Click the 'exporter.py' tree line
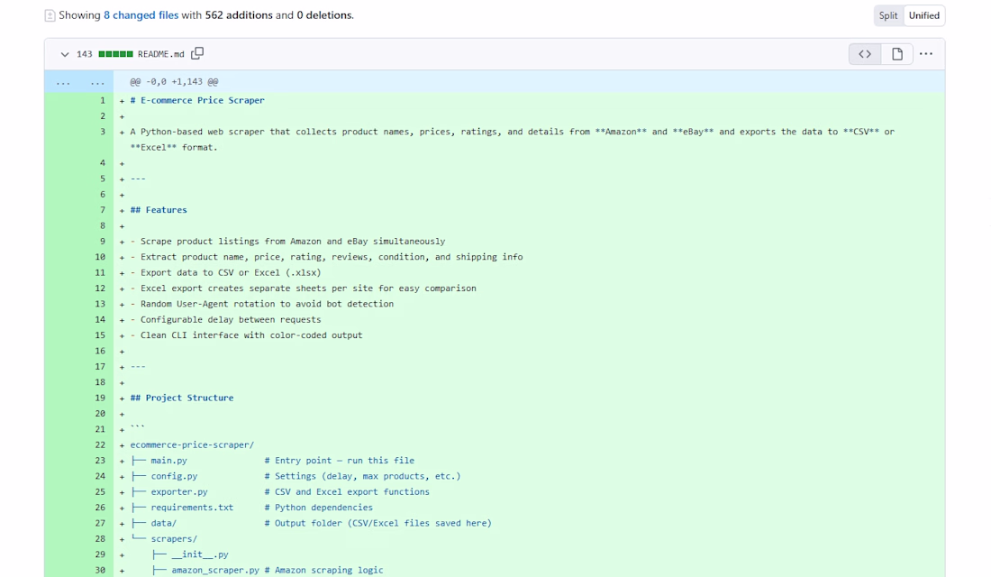The image size is (991, 577). 280,491
